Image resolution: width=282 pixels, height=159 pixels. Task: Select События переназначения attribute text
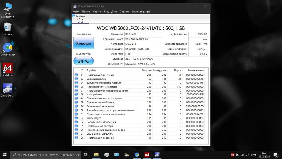pyautogui.click(x=101, y=122)
